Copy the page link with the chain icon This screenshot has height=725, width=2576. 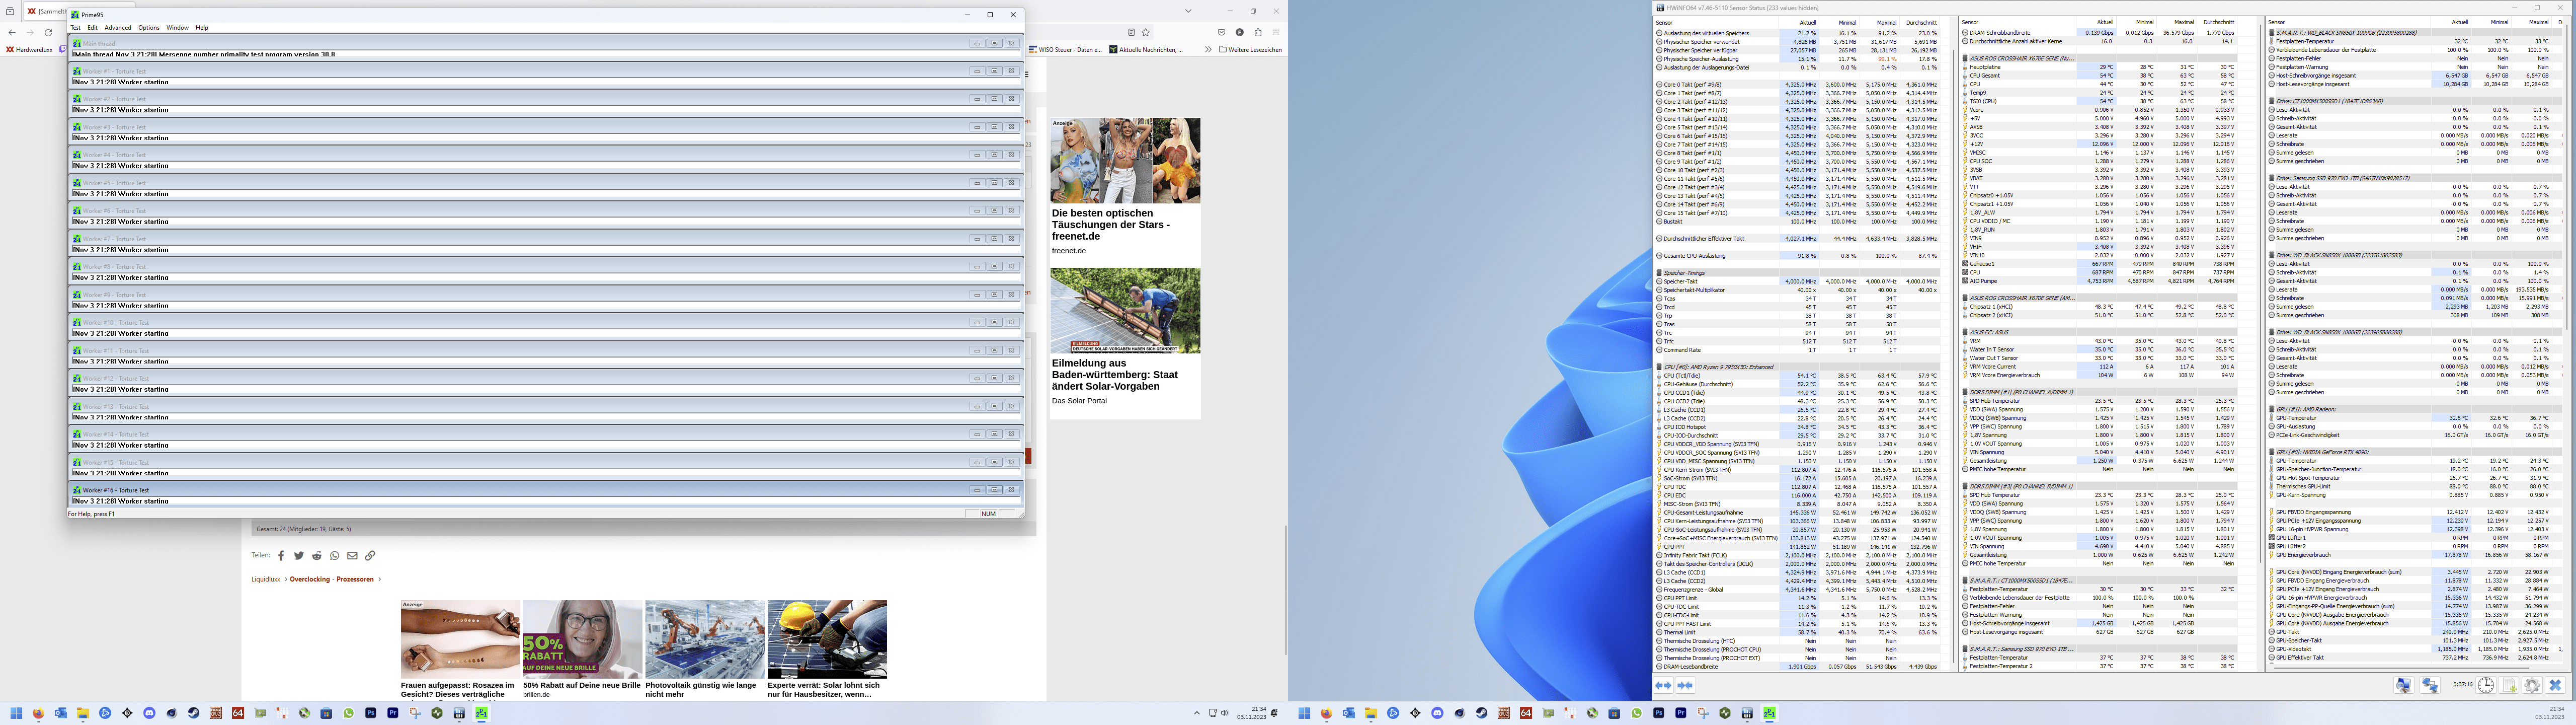[x=370, y=556]
